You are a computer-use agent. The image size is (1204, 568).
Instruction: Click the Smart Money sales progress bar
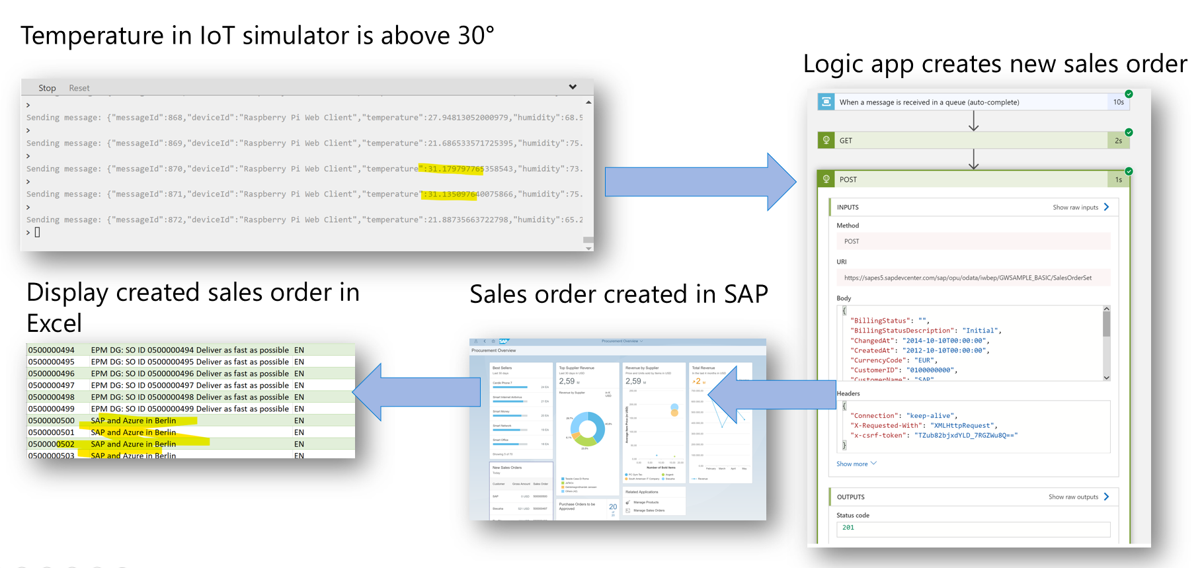point(510,415)
